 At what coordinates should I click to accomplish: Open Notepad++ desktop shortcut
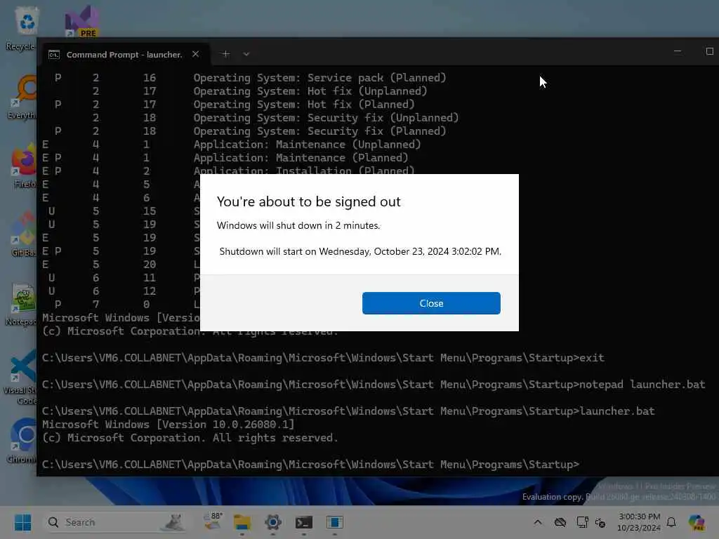coord(22,303)
